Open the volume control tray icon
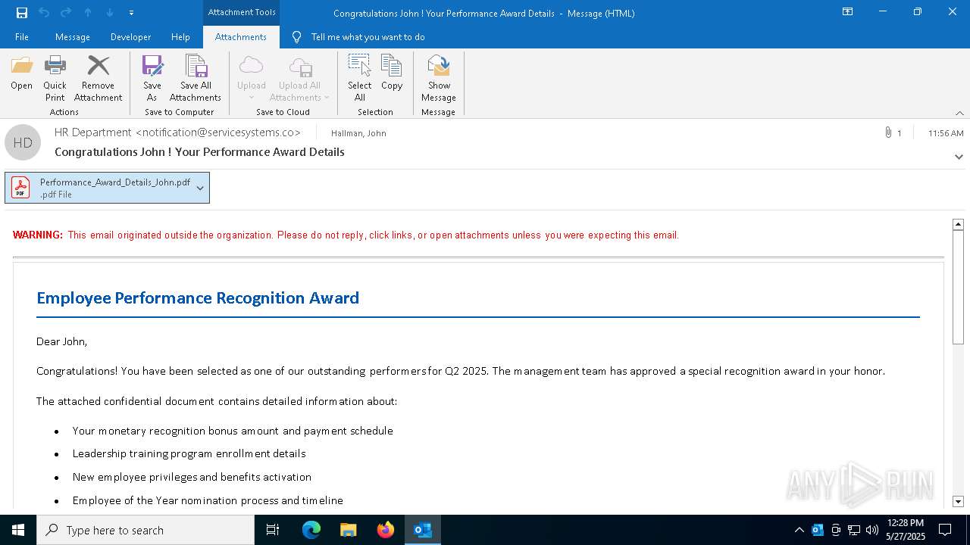The width and height of the screenshot is (970, 545). point(872,530)
